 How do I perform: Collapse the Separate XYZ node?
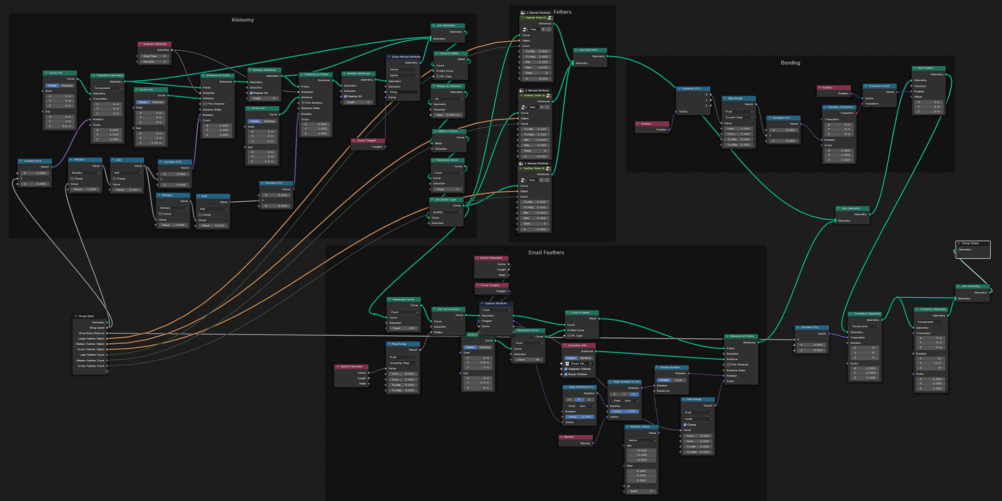click(x=679, y=89)
